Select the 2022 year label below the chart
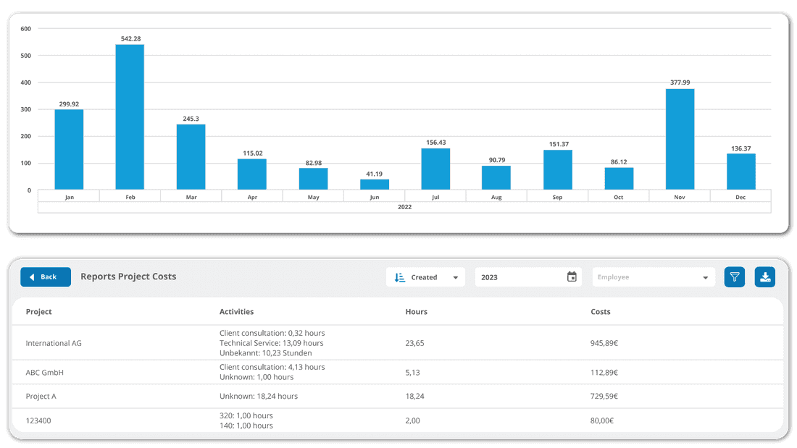 (404, 206)
